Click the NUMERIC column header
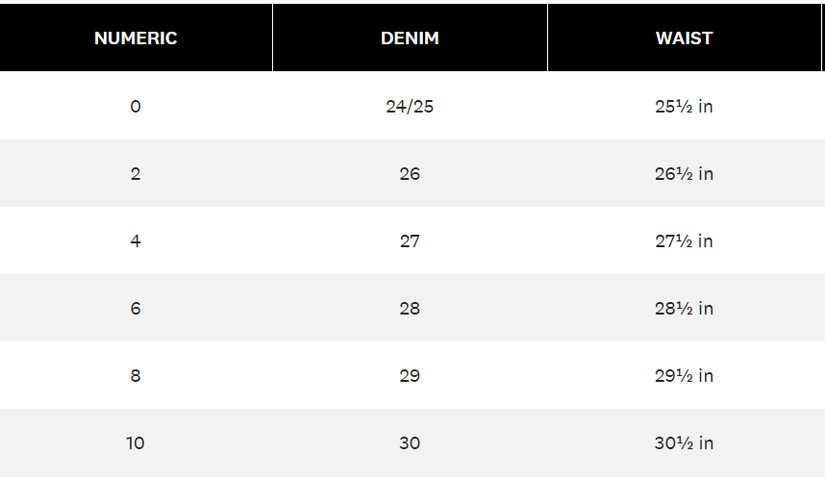Viewport: 825px width, 479px height. [136, 38]
